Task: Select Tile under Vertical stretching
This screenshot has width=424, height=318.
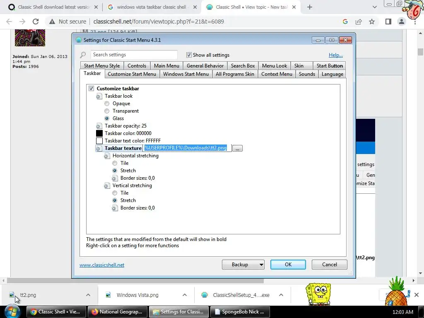Action: (115, 193)
